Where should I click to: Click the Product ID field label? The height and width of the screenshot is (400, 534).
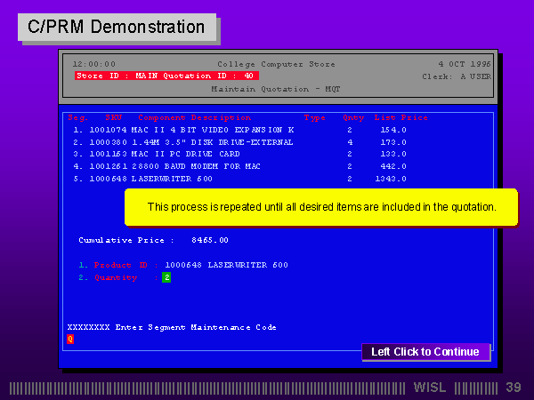pos(119,265)
